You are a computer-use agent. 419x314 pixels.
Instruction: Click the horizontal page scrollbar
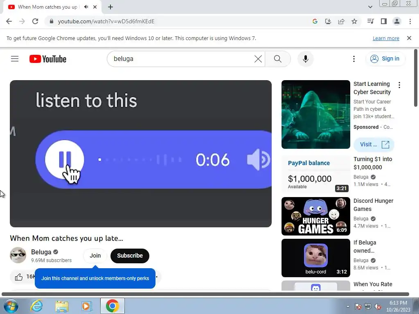coord(205,294)
